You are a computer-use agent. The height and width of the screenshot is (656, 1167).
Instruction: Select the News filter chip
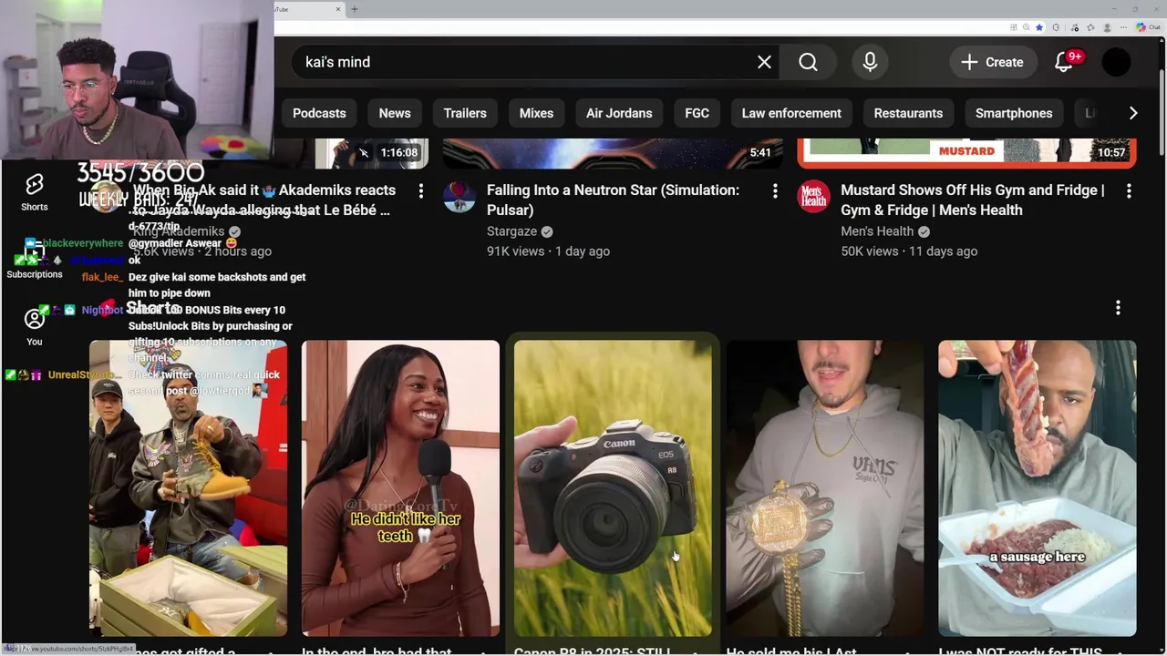395,113
